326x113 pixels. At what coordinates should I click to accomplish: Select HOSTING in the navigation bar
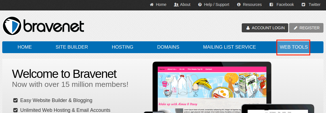tap(123, 47)
